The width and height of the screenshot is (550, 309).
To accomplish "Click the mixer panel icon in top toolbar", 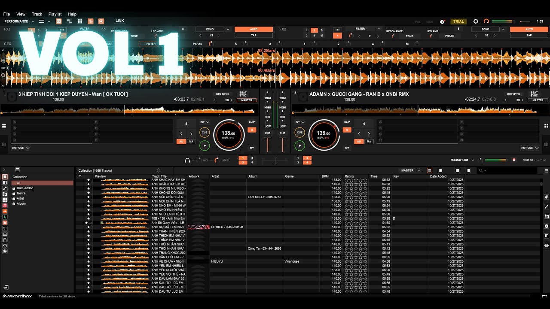I will pyautogui.click(x=90, y=21).
